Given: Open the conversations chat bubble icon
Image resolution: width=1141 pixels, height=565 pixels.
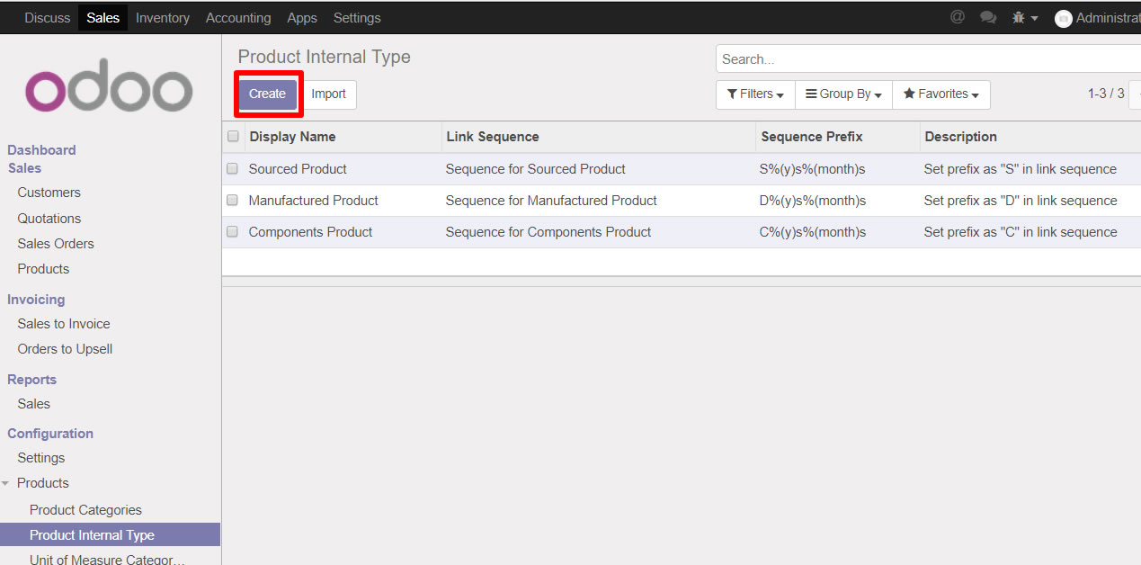Looking at the screenshot, I should click(988, 17).
